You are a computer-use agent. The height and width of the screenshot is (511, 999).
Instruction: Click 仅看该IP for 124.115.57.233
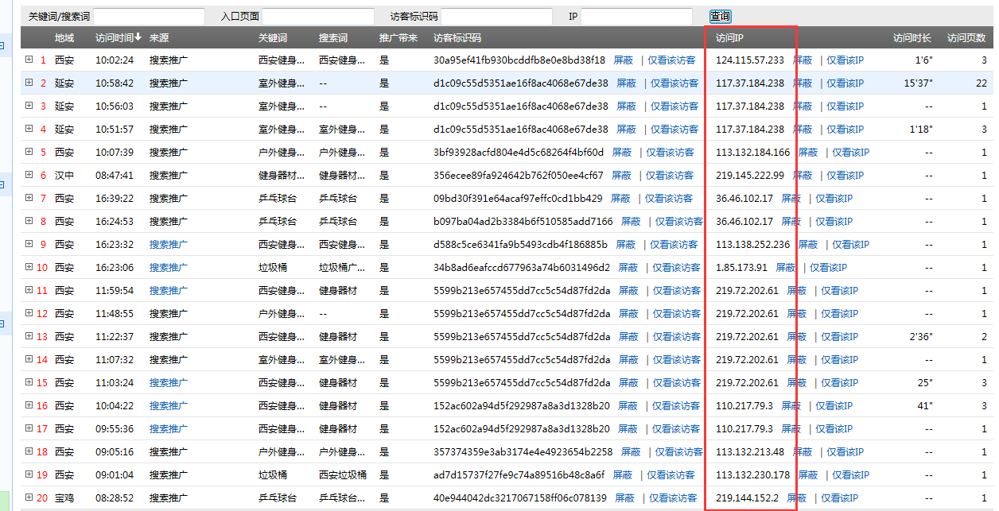pos(845,60)
